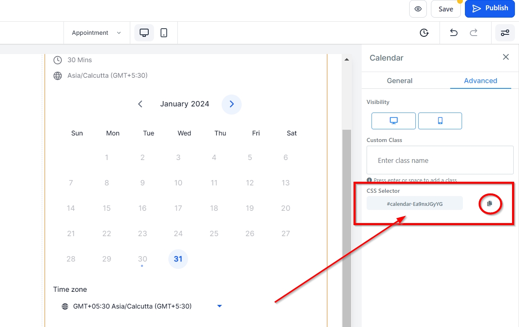Switch to mobile view mode
519x327 pixels.
tap(164, 33)
